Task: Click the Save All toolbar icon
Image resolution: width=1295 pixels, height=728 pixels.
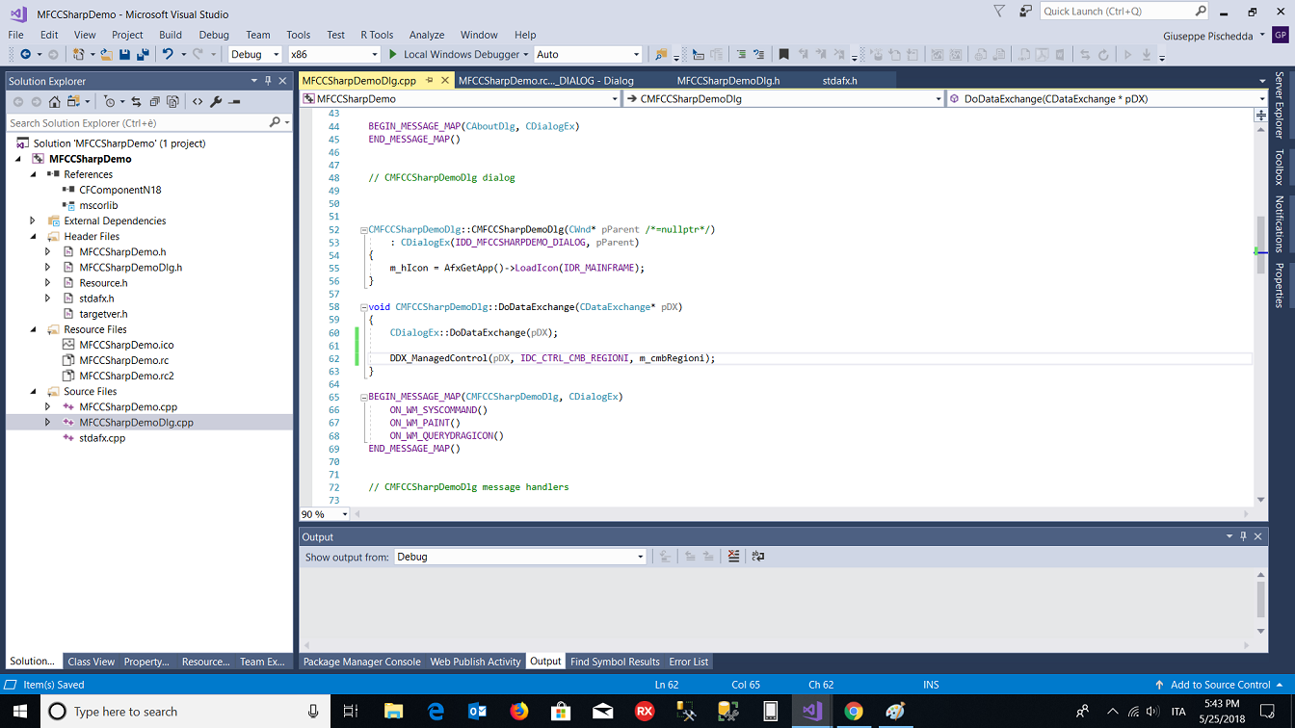Action: (x=143, y=55)
